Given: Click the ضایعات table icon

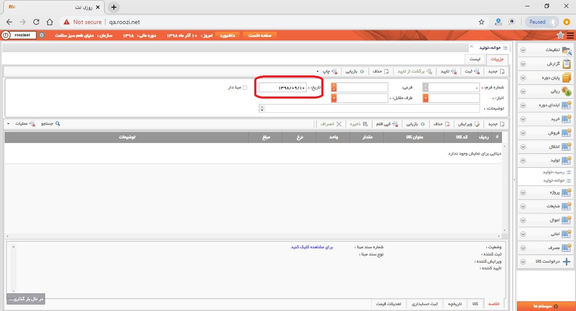Looking at the screenshot, I should pos(566,206).
